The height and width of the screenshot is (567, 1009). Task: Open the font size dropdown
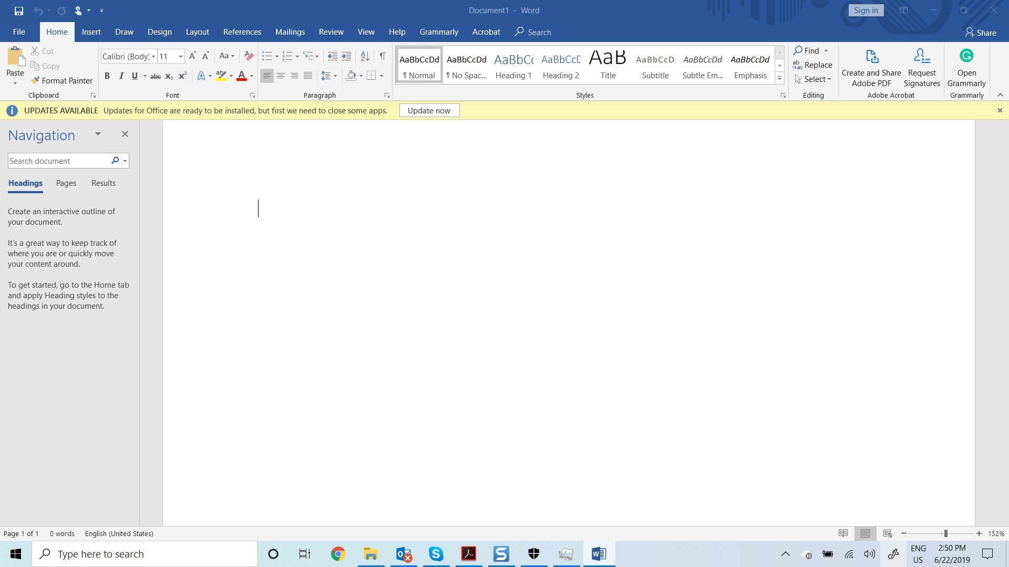181,57
